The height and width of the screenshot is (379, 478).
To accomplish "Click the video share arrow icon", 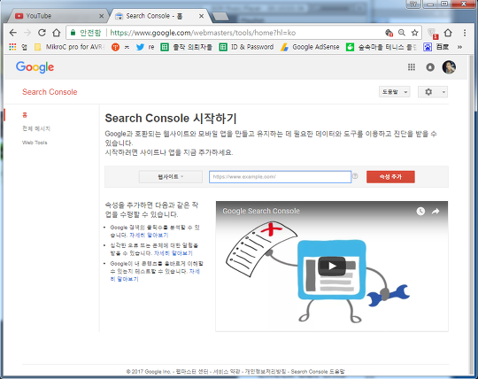I will pos(436,211).
